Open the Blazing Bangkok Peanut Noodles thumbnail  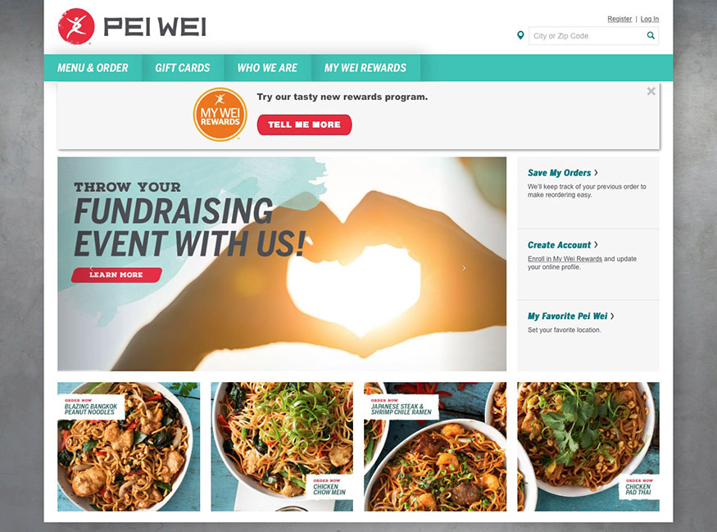pos(129,447)
